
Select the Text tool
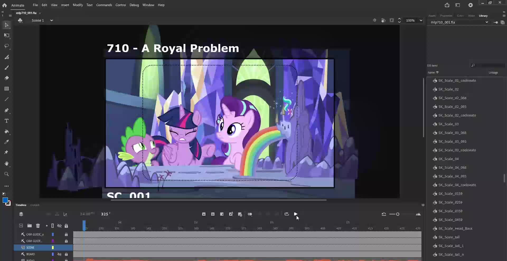click(7, 121)
